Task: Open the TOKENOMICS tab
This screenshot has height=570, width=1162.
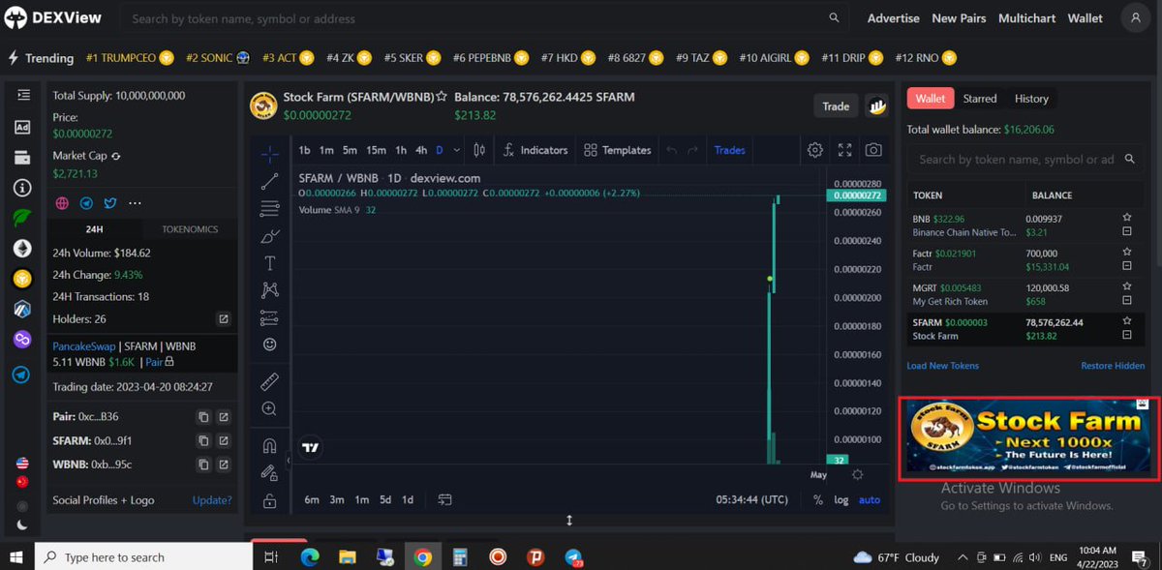Action: pos(189,229)
